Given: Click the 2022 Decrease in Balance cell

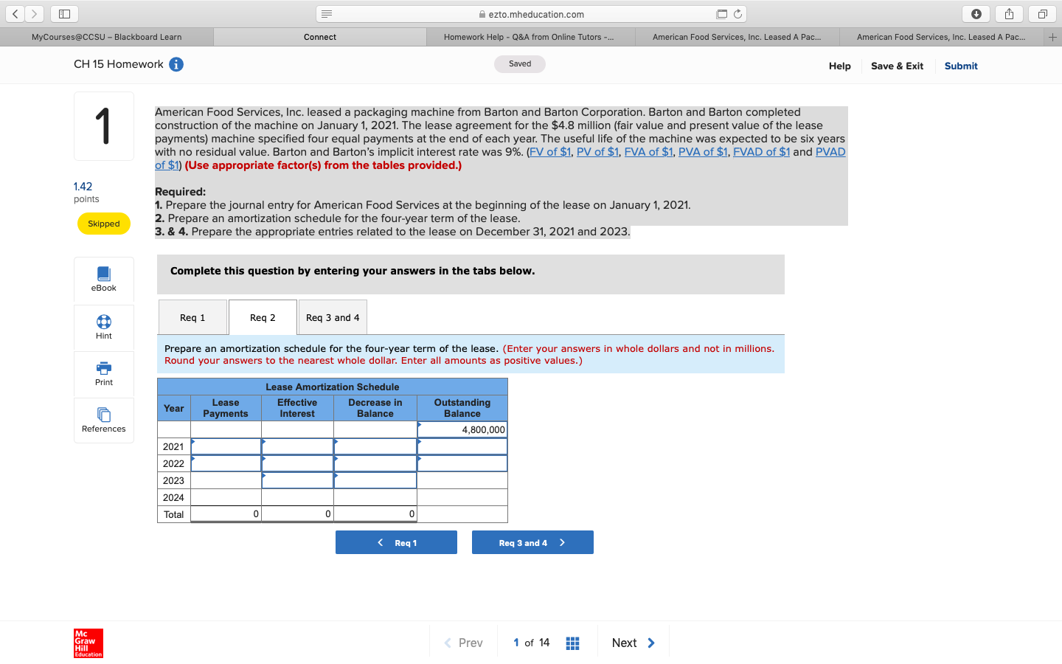Looking at the screenshot, I should coord(375,463).
